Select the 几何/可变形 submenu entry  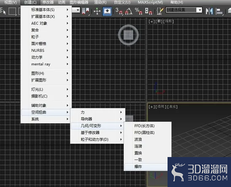(x=98, y=126)
